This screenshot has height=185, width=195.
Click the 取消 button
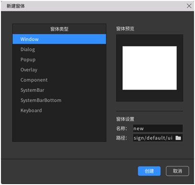(177, 171)
